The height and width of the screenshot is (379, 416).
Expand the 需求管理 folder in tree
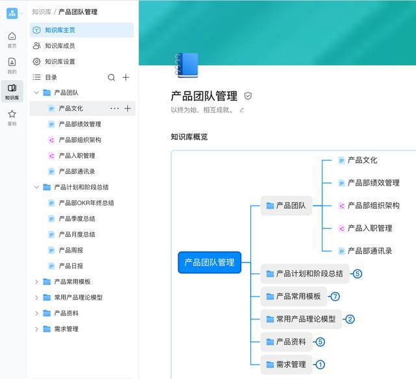[36, 329]
